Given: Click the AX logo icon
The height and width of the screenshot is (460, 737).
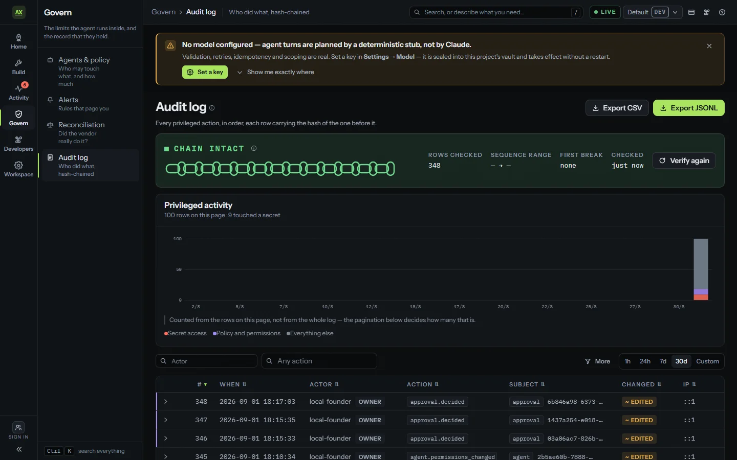Looking at the screenshot, I should coord(19,12).
